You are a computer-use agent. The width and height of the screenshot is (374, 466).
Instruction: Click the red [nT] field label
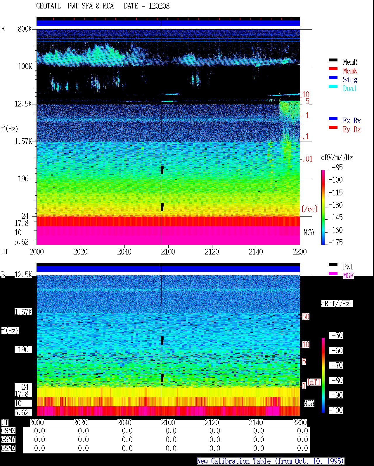[x=314, y=382]
